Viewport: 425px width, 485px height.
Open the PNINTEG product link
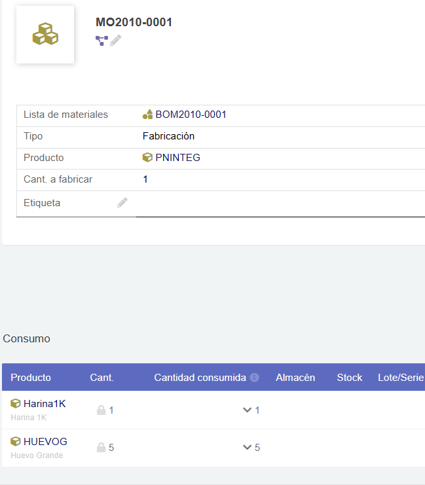point(177,158)
